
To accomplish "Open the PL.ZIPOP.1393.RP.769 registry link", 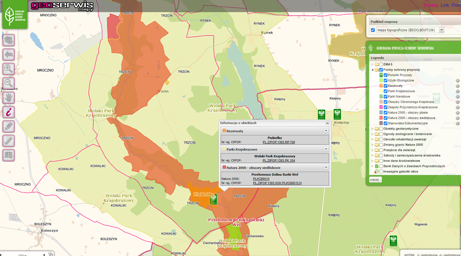I will 279,142.
